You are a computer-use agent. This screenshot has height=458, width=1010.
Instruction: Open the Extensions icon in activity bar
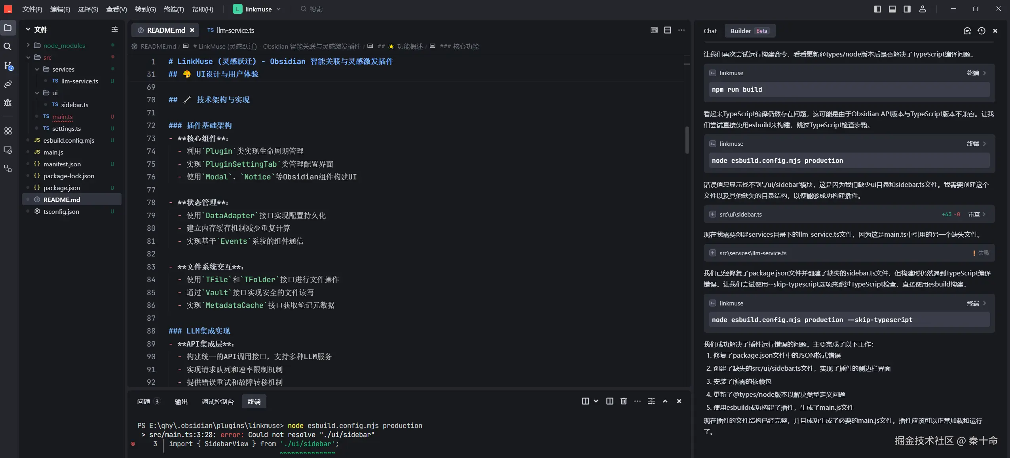pos(8,131)
